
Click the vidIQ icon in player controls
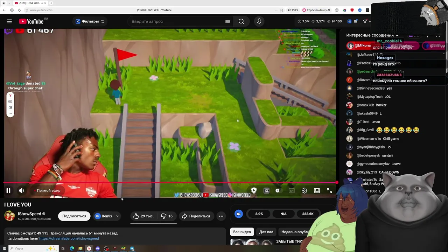(266, 191)
